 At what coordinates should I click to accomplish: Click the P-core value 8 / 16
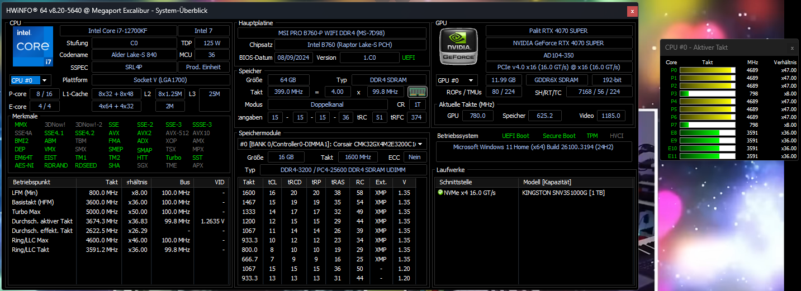[44, 94]
